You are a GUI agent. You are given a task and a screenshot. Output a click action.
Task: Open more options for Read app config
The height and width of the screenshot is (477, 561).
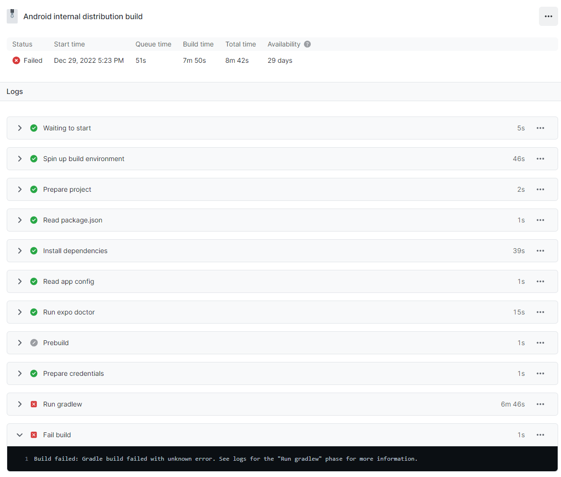(540, 281)
